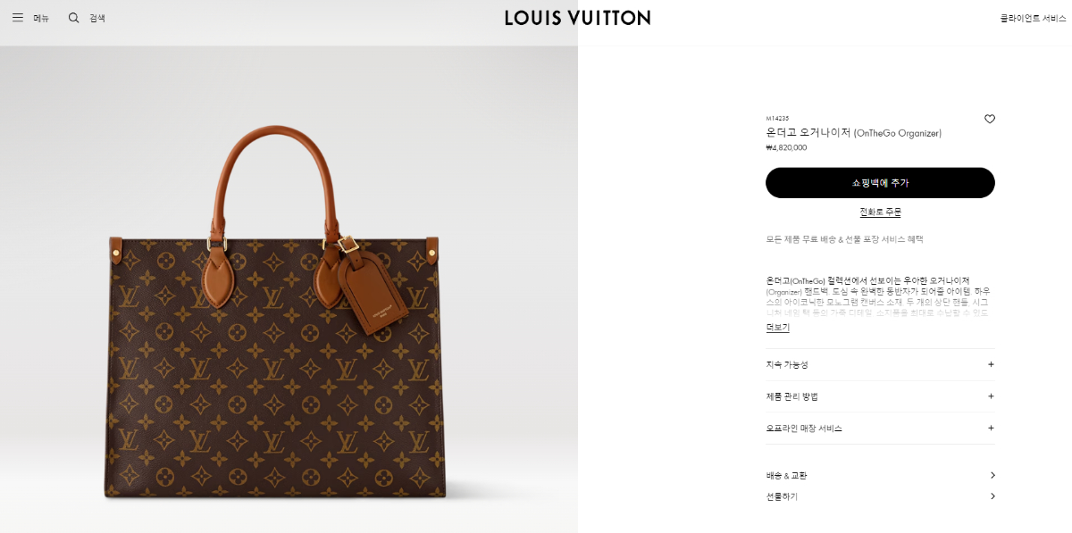Click the 쇼핑백에 추가 button
1072x533 pixels.
click(880, 182)
